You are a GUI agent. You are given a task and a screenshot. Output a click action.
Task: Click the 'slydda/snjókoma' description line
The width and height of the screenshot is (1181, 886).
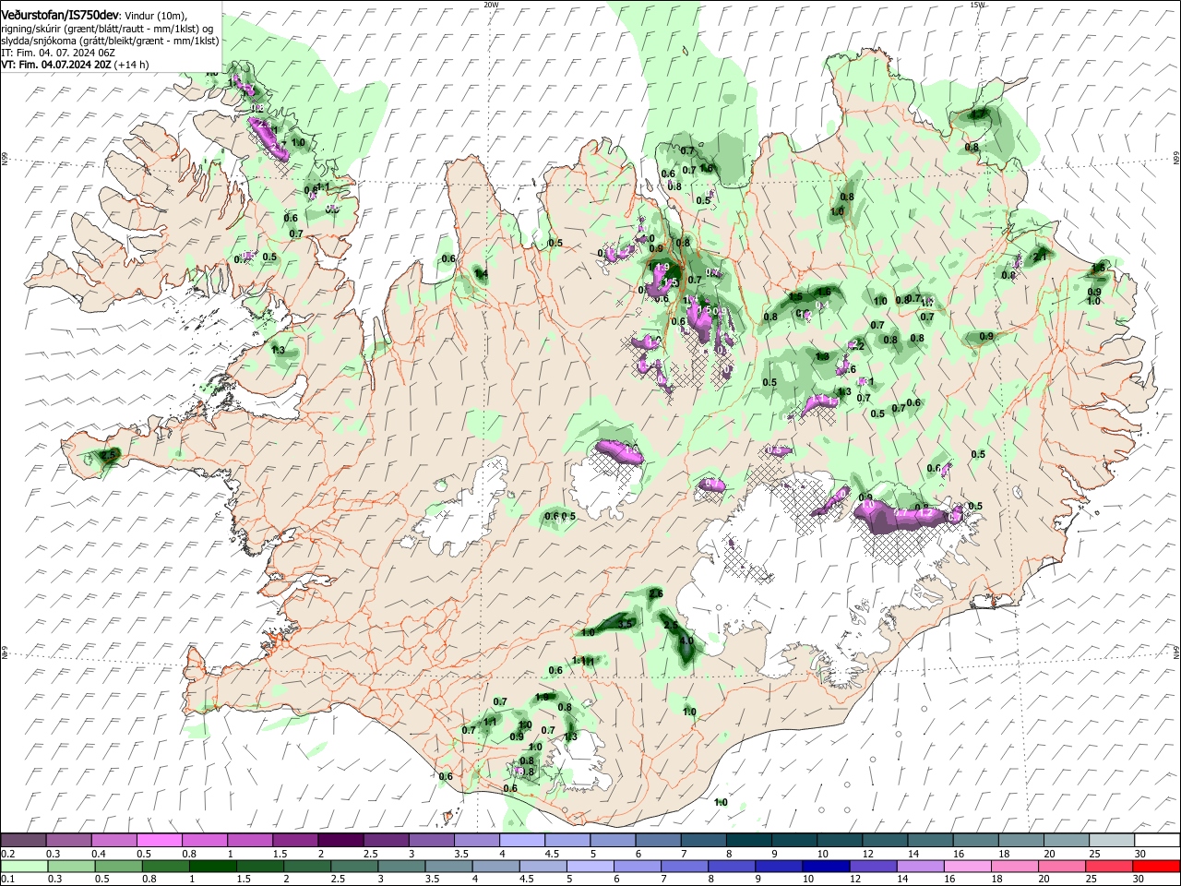click(x=110, y=41)
